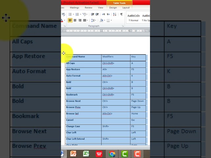
Task: Open PowerPoint from the taskbar
Action: pos(73,154)
